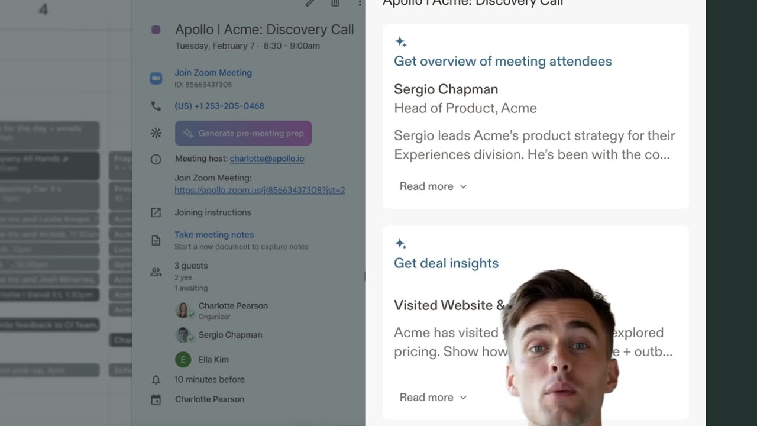Click Ella Kim's green E avatar

coord(183,359)
